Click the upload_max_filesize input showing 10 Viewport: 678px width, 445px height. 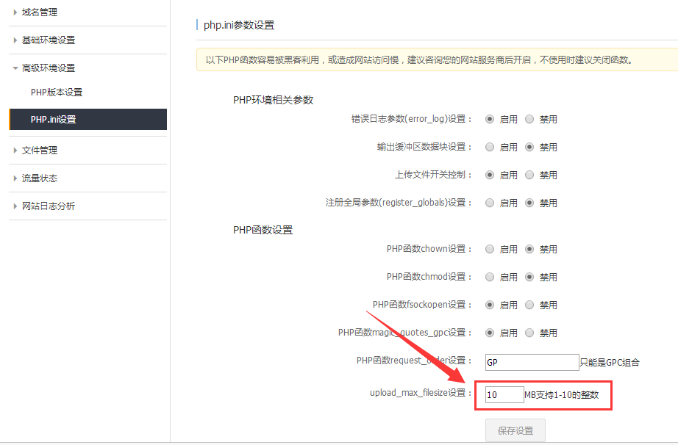(x=504, y=394)
